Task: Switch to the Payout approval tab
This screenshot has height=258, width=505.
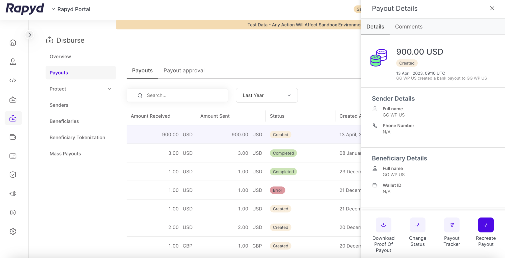Action: (184, 71)
